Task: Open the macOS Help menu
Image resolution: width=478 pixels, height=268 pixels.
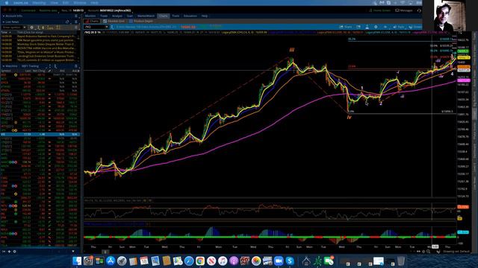Action: point(95,3)
